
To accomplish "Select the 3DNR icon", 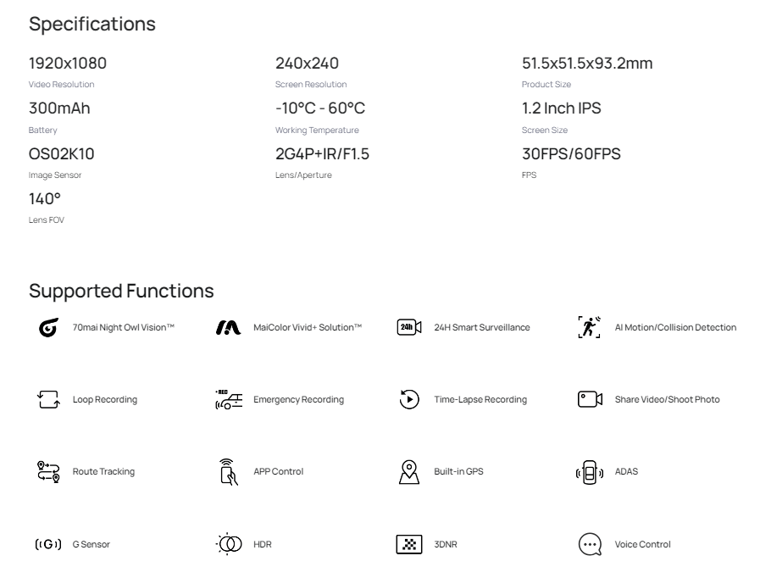I will point(408,544).
